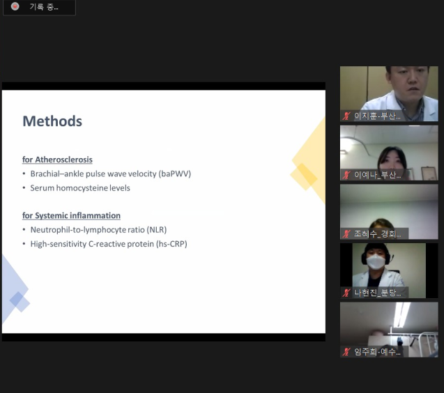Click 'Brachial–ankle pulse wave velocity (baPWV)' bullet
The width and height of the screenshot is (444, 393).
pyautogui.click(x=110, y=174)
